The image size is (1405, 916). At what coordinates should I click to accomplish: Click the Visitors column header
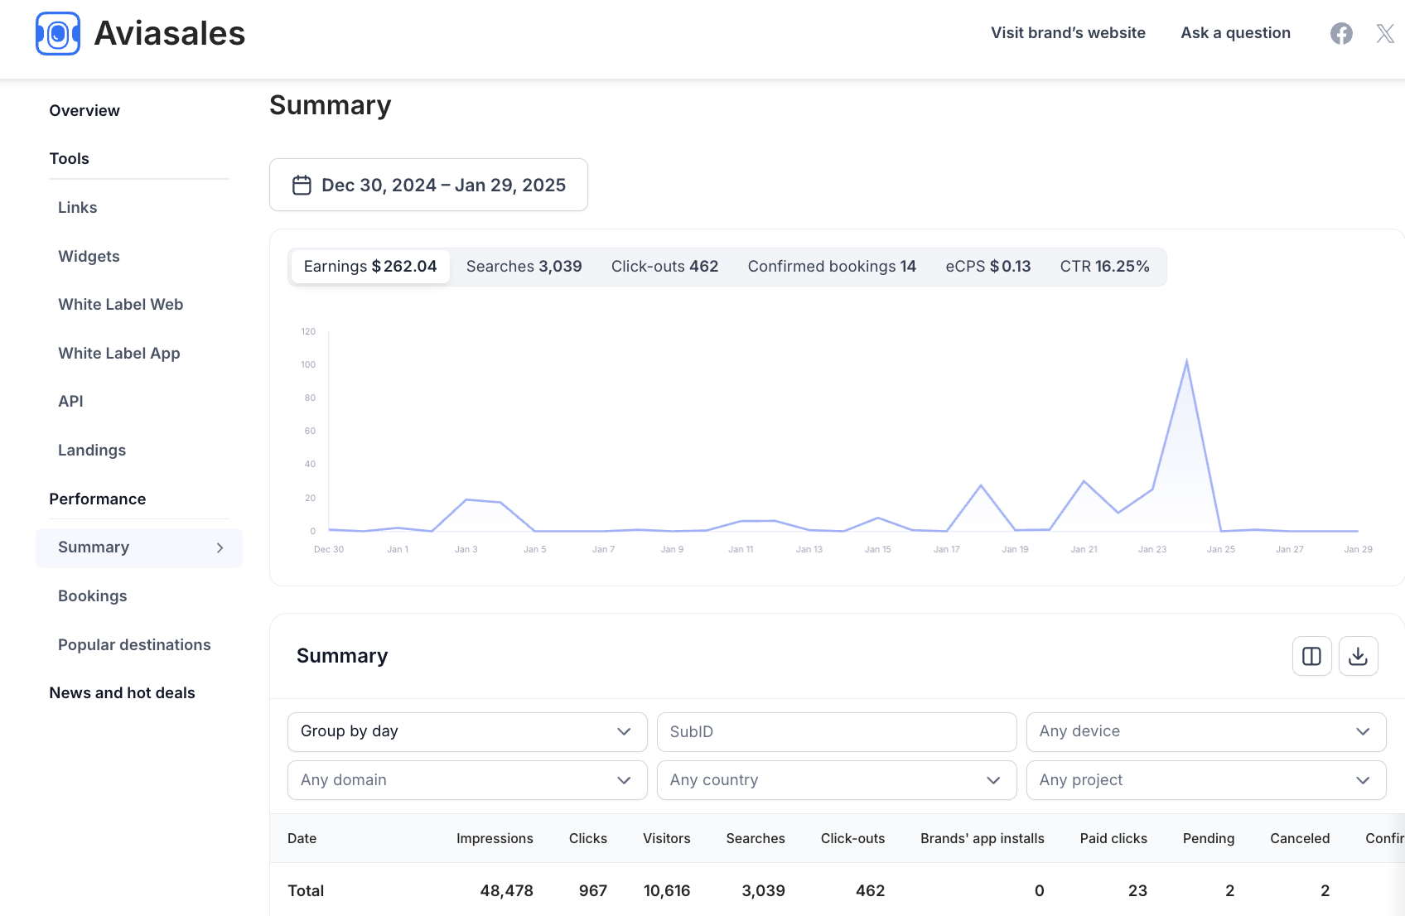pos(667,839)
